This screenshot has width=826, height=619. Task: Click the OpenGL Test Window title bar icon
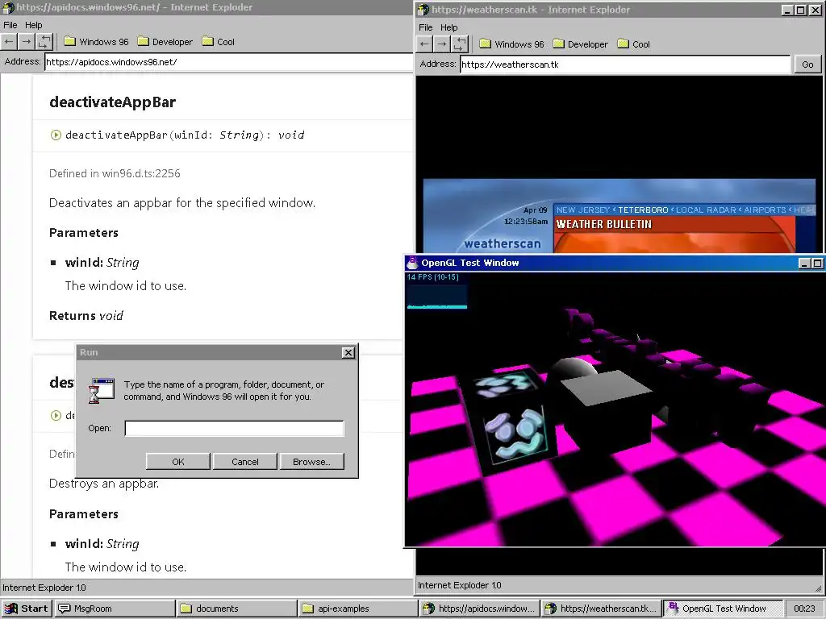point(412,263)
